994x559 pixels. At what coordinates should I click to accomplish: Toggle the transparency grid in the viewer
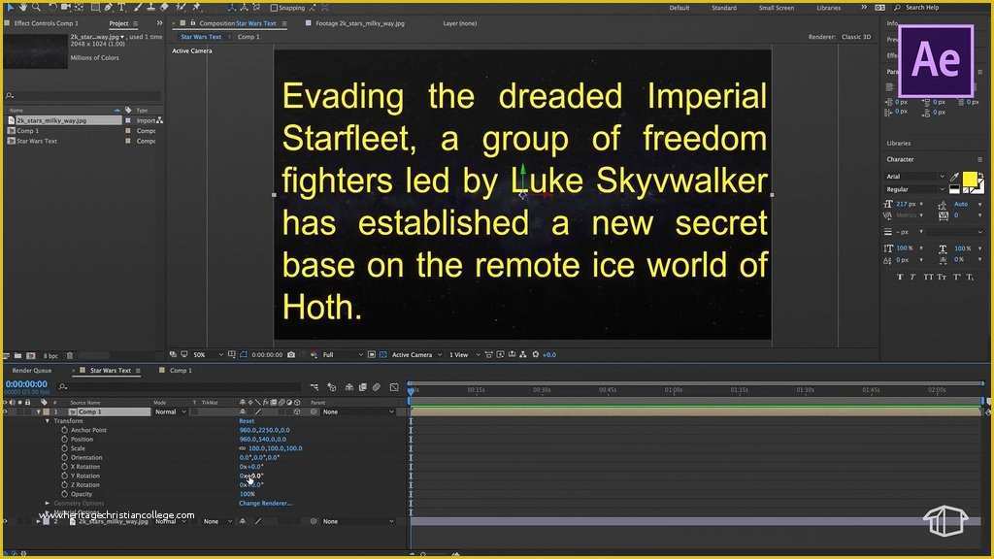click(x=382, y=355)
